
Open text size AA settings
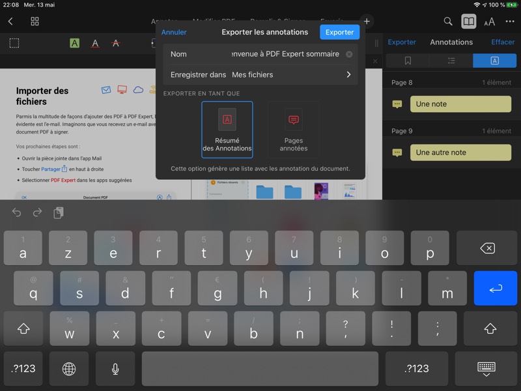coord(489,22)
